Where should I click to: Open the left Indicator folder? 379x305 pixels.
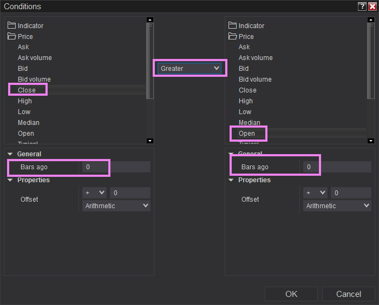30,25
